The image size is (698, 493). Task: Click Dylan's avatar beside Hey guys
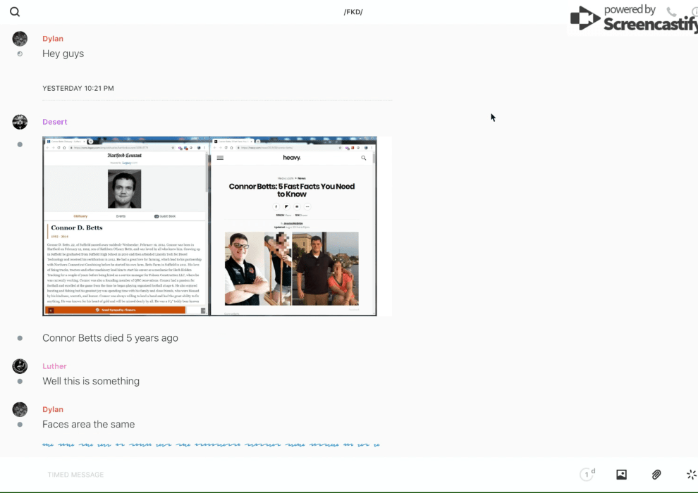20,39
